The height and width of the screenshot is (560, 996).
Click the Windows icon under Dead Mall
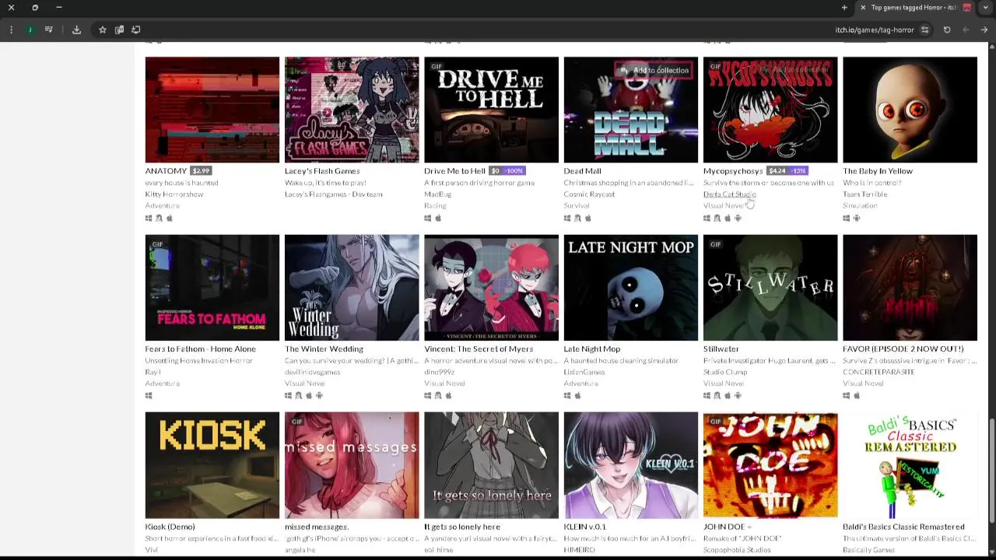(567, 219)
